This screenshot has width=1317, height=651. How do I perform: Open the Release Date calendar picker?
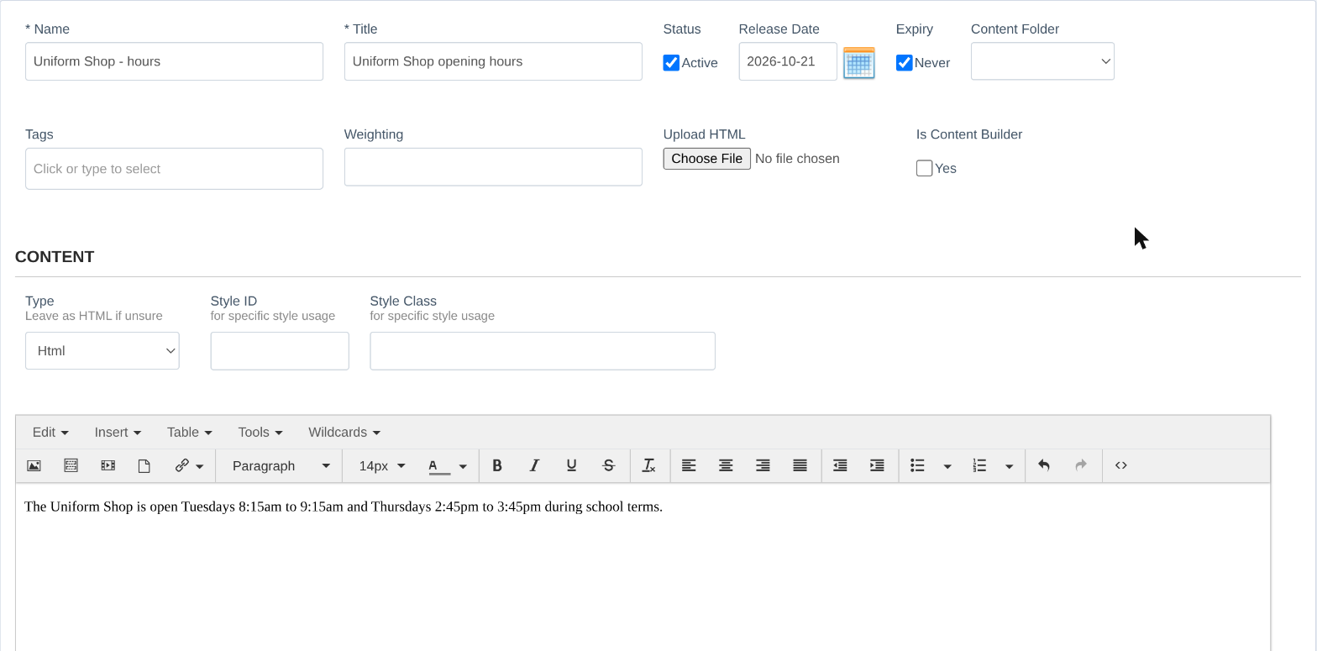coord(858,63)
